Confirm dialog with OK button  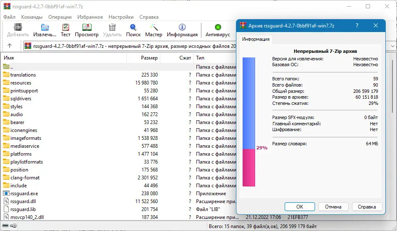300,207
